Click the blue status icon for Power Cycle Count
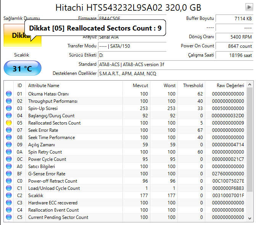The image size is (256, 225). tap(9, 159)
